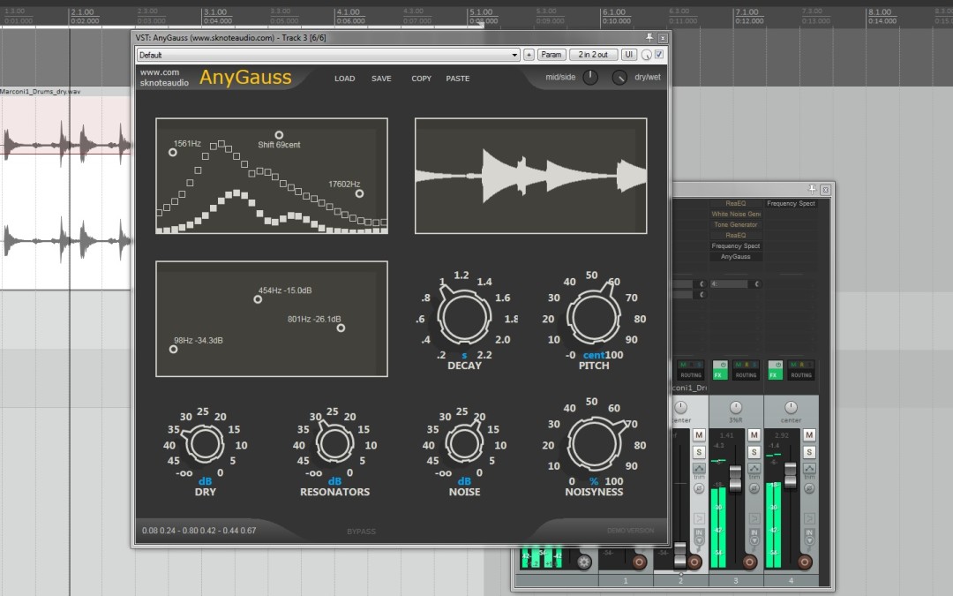
Task: Select White Noise Gen in track 3 FX list
Action: pyautogui.click(x=735, y=214)
